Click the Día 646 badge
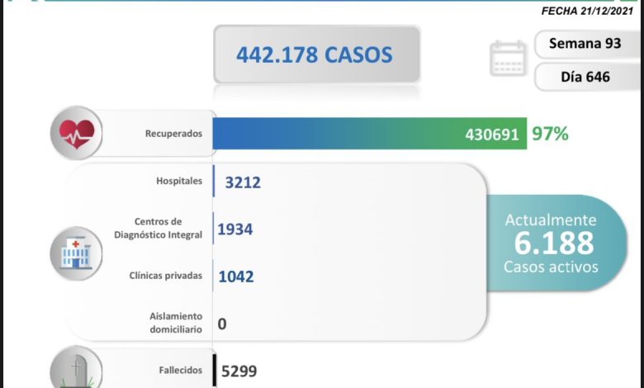The width and height of the screenshot is (644, 388). coord(586,77)
